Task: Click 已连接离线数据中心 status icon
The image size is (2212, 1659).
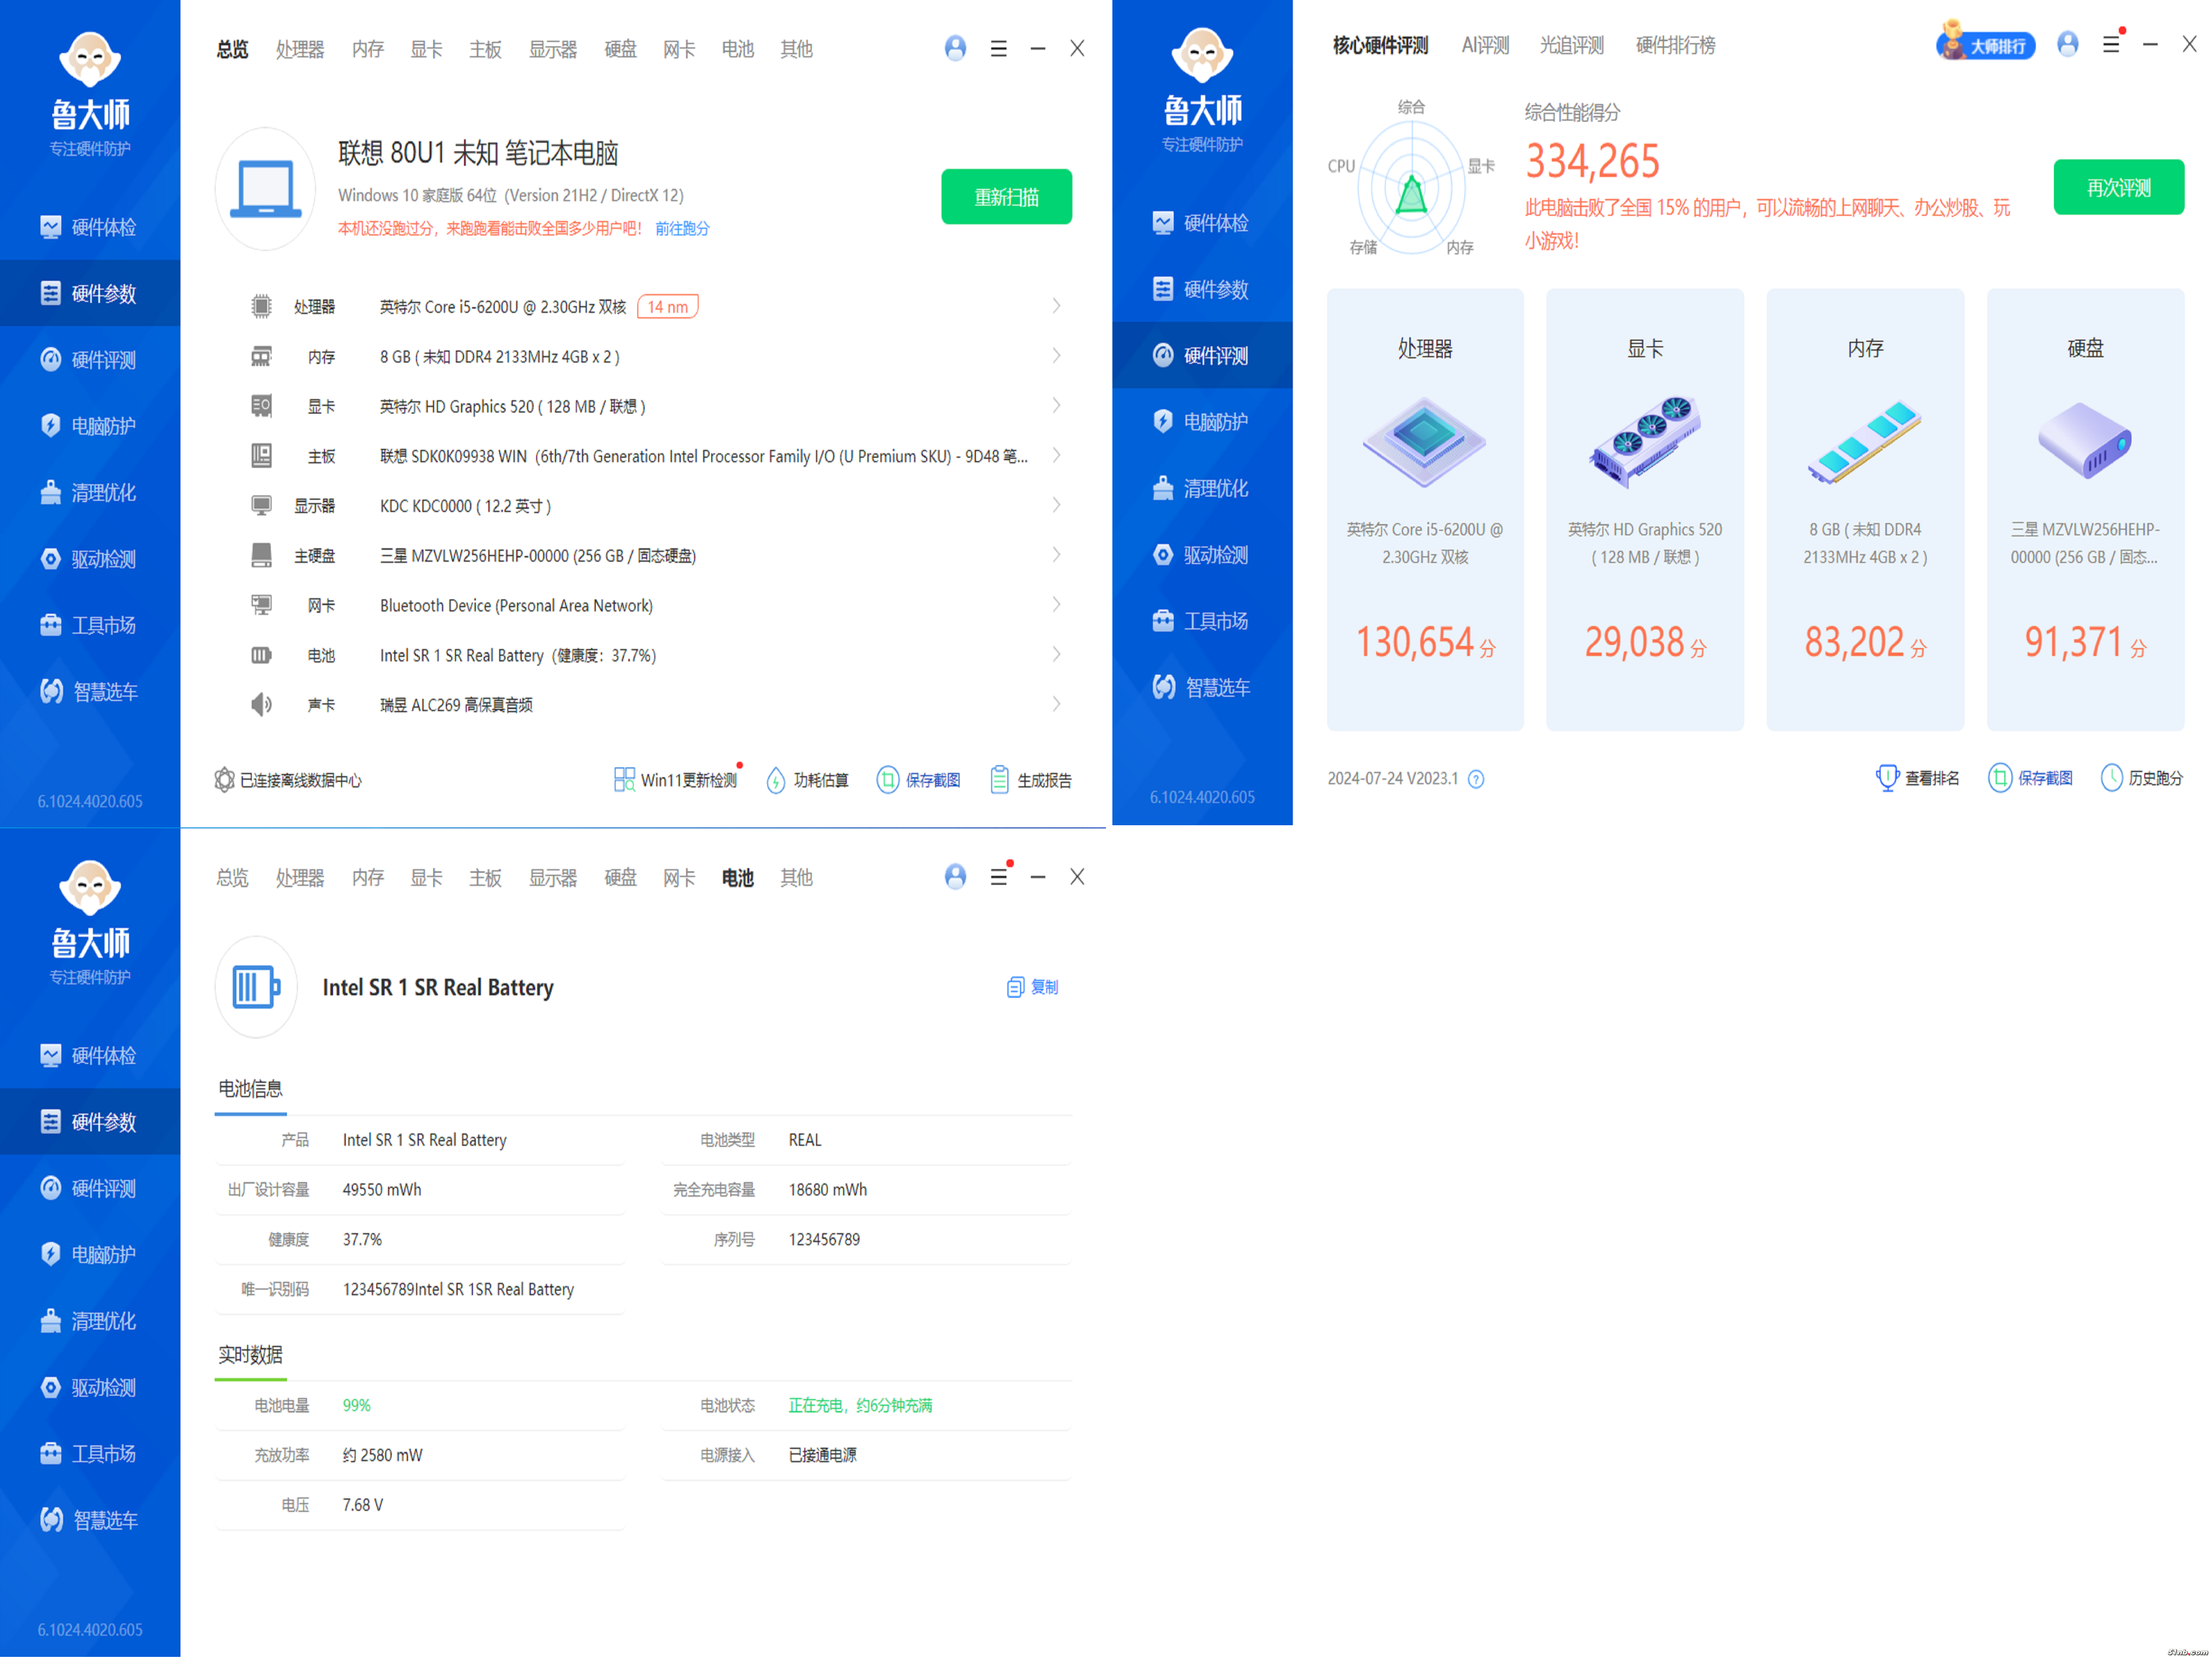Action: [x=224, y=780]
